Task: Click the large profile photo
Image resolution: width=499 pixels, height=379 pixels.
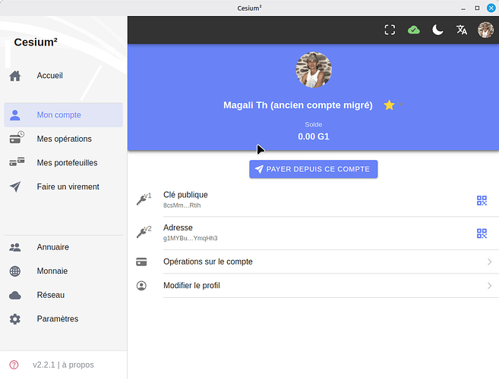Action: pos(314,70)
